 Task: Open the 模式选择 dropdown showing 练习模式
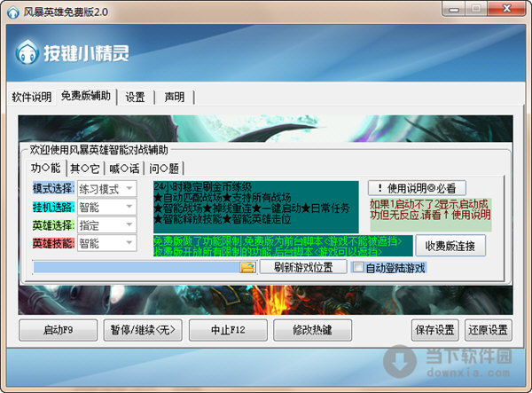107,189
